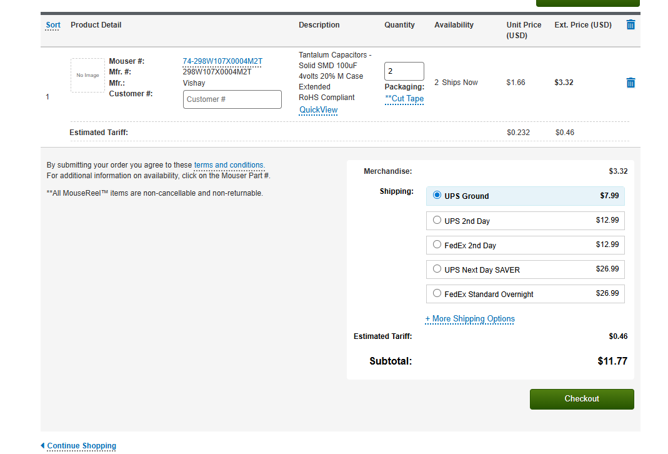
Task: Select UPS Ground shipping option
Action: pyautogui.click(x=437, y=196)
